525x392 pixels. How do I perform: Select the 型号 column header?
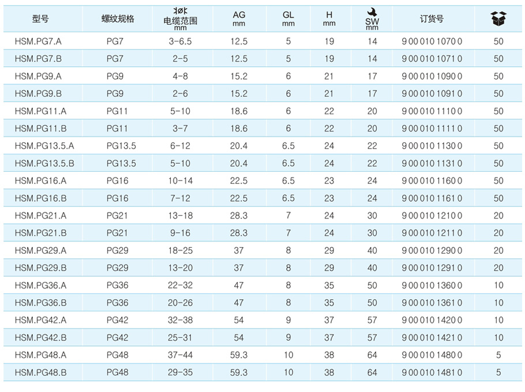coord(40,18)
